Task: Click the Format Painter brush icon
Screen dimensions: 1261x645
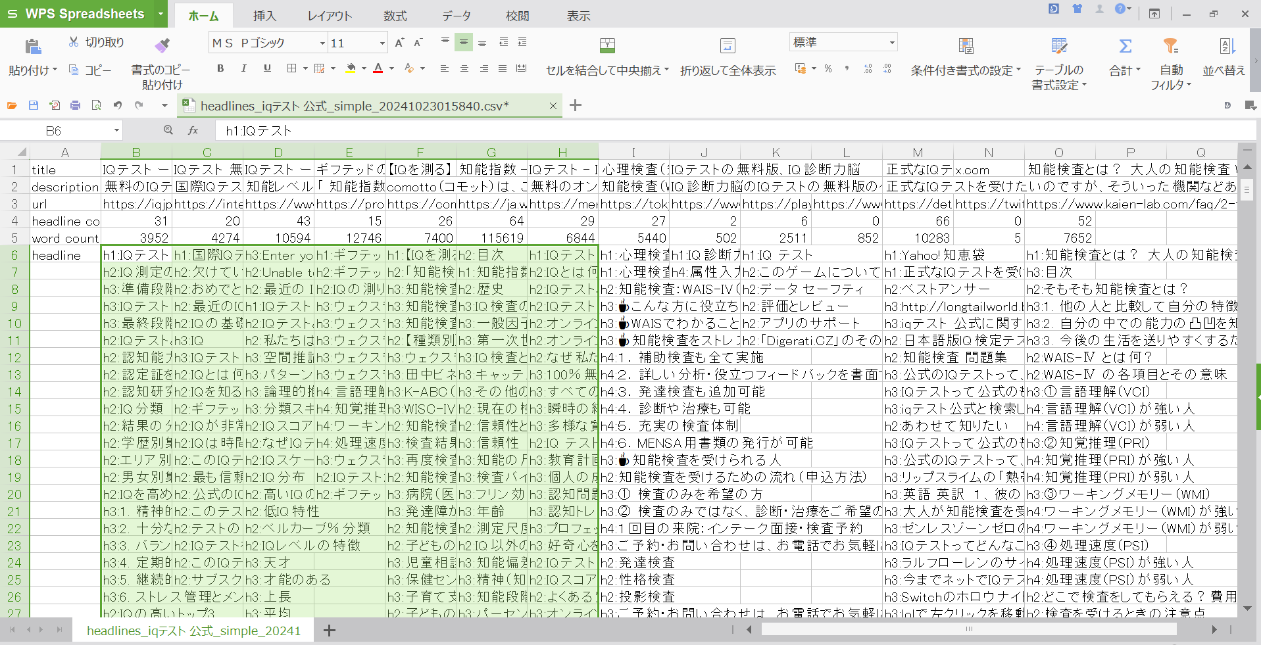Action: 162,45
